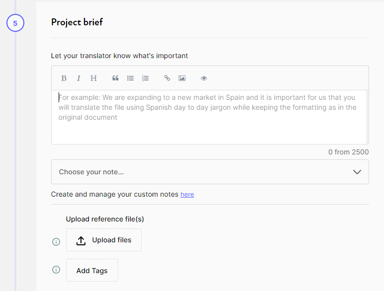Create a bulleted list in the editor

point(130,78)
